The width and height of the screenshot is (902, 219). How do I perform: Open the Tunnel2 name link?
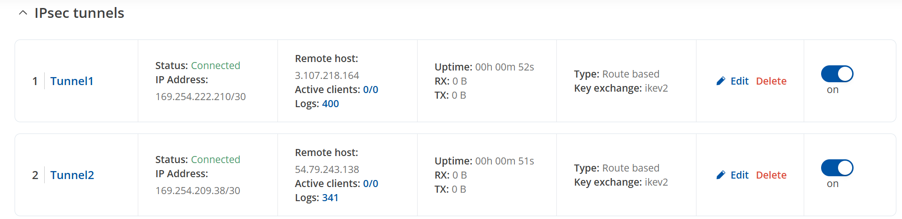pyautogui.click(x=72, y=175)
